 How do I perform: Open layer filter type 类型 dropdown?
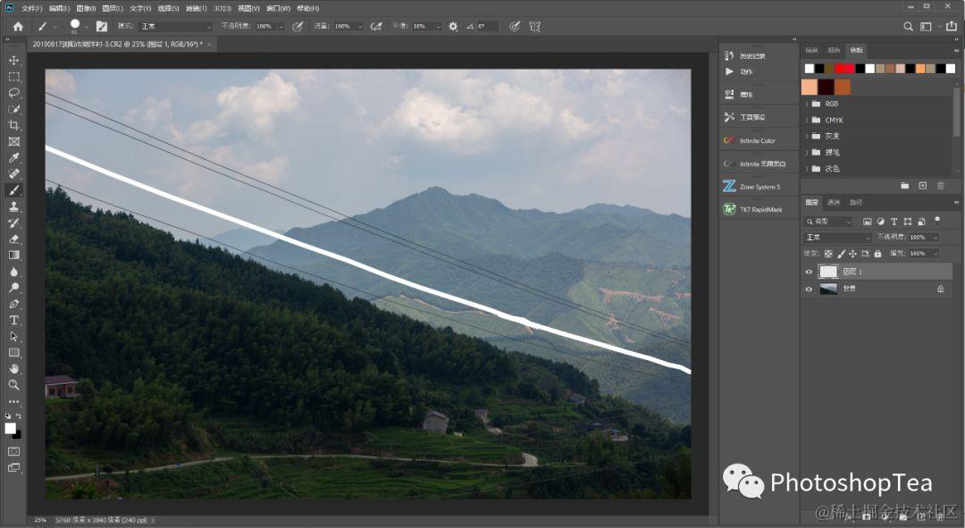pos(828,221)
